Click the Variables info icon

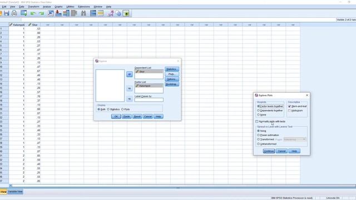tap(66, 13)
